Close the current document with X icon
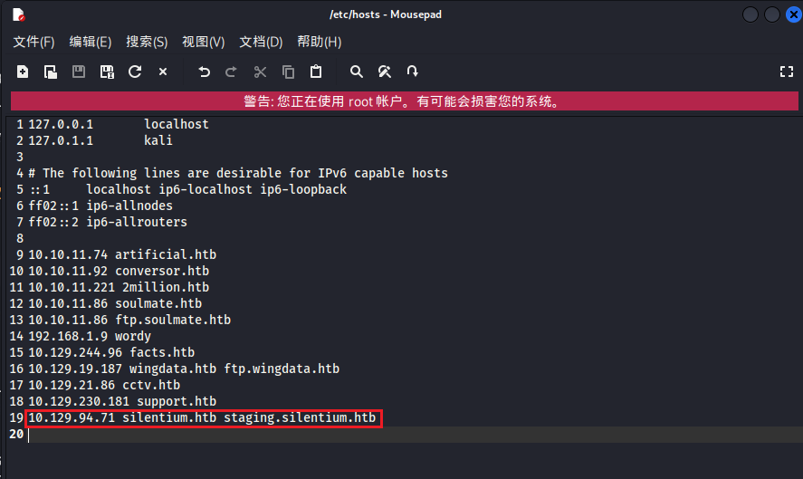The image size is (803, 479). (163, 72)
